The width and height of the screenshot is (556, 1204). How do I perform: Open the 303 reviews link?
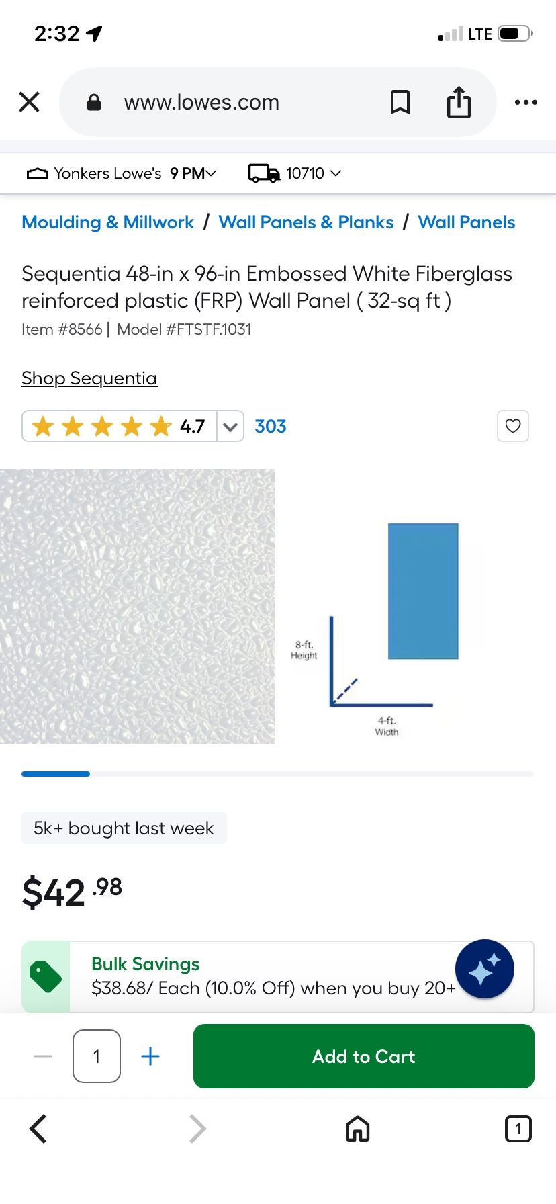coord(271,427)
